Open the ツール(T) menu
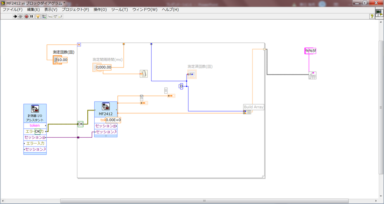 tap(120, 10)
